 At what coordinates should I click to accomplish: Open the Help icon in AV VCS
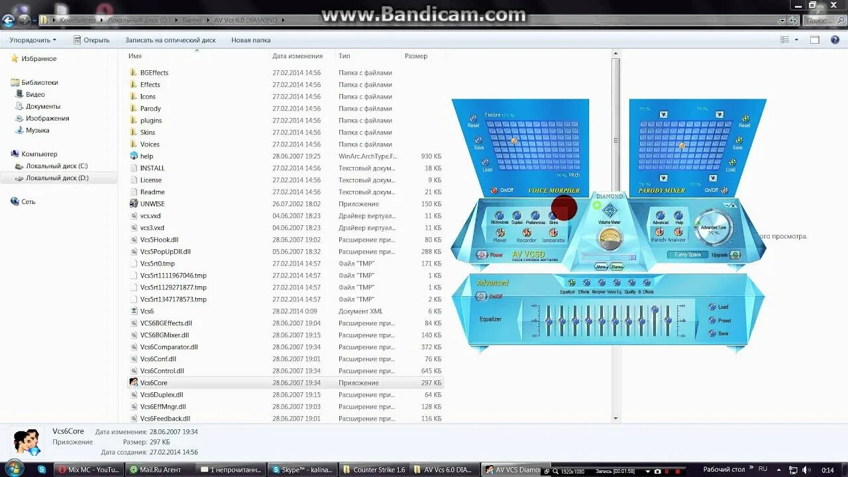[678, 216]
